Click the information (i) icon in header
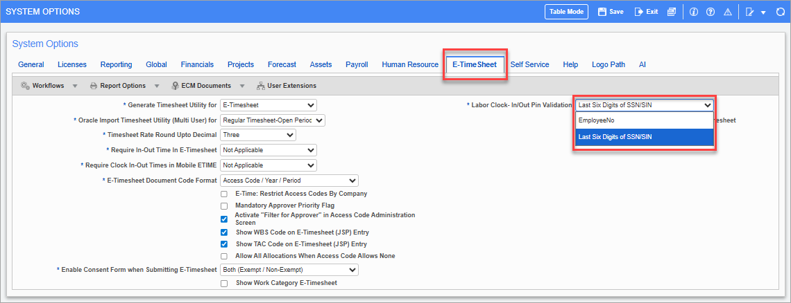The height and width of the screenshot is (303, 791). tap(694, 12)
